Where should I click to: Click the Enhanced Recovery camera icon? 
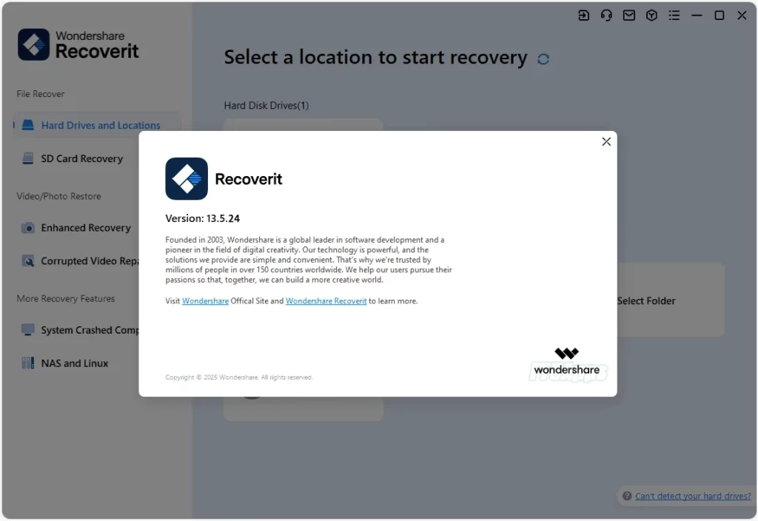click(28, 228)
